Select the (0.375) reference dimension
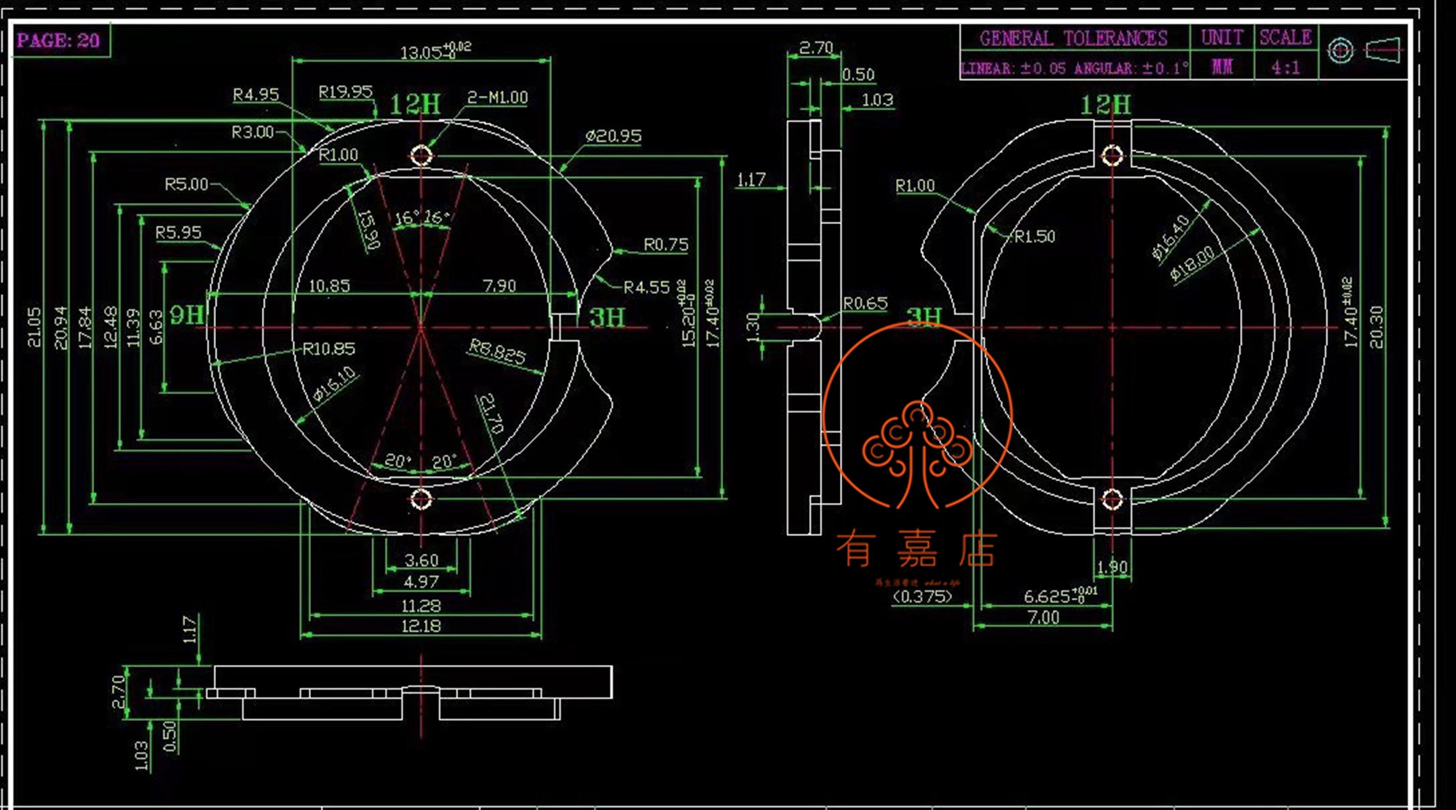This screenshot has width=1456, height=810. click(x=922, y=596)
